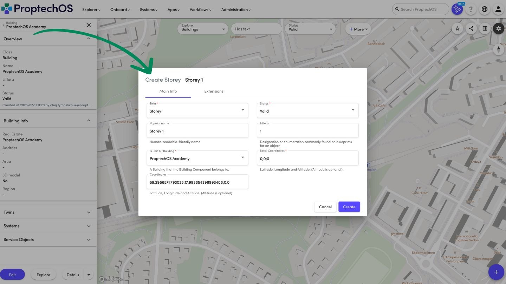
Task: Expand the Building breadcrumb chevron
Action: coord(3,25)
